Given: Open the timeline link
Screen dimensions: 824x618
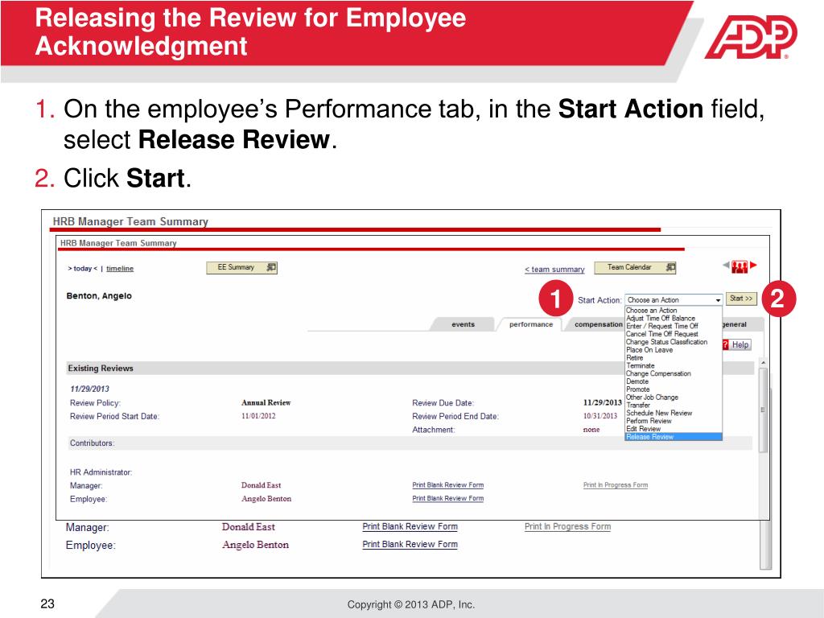Looking at the screenshot, I should click(x=120, y=269).
